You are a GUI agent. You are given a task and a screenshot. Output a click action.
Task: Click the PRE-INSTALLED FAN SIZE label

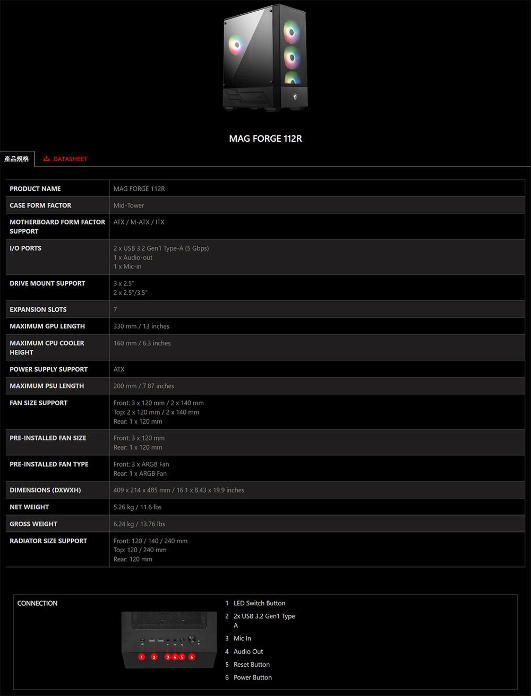(48, 438)
